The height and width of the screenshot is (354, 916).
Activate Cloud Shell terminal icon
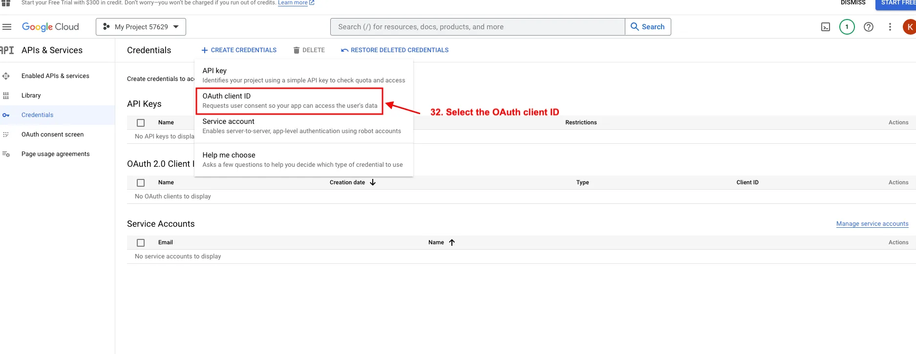(826, 27)
